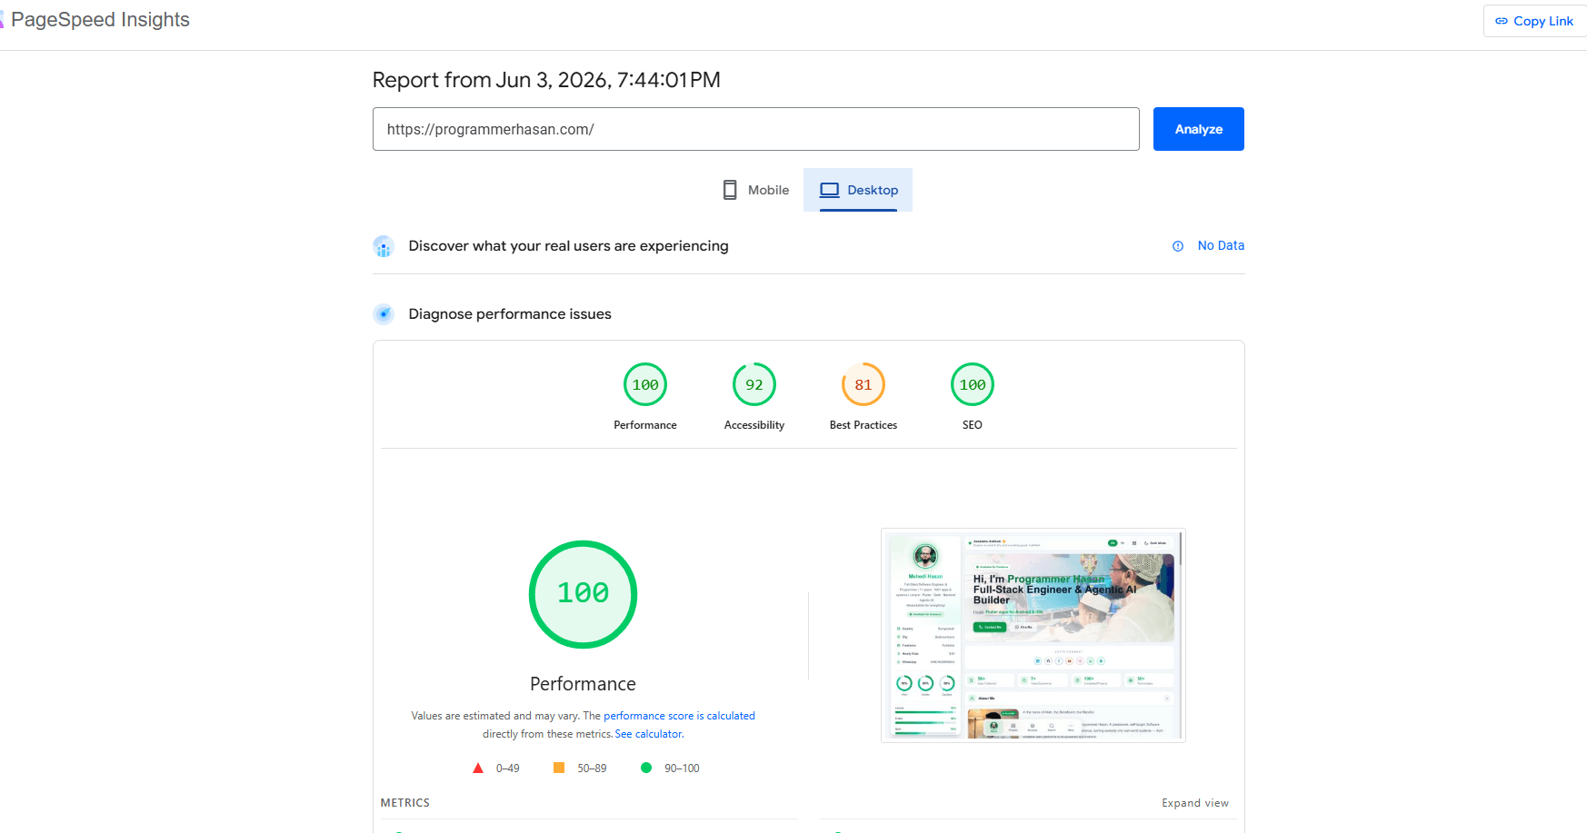Image resolution: width=1587 pixels, height=833 pixels.
Task: Click the Best Practices label
Action: tap(863, 425)
